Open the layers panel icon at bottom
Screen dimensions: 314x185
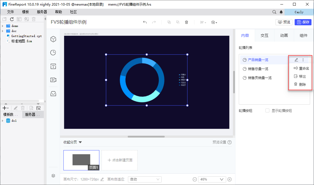click(x=53, y=176)
